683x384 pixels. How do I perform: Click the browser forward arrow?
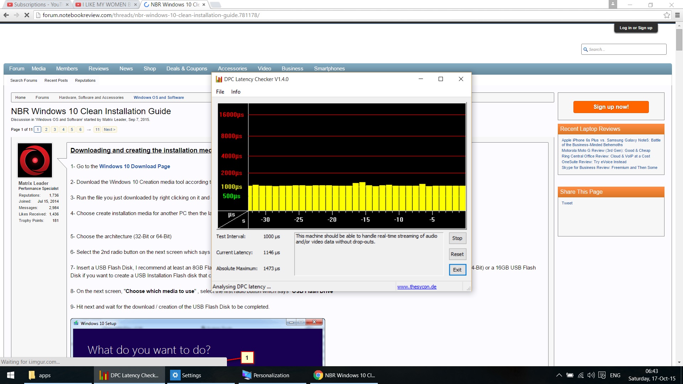point(16,15)
